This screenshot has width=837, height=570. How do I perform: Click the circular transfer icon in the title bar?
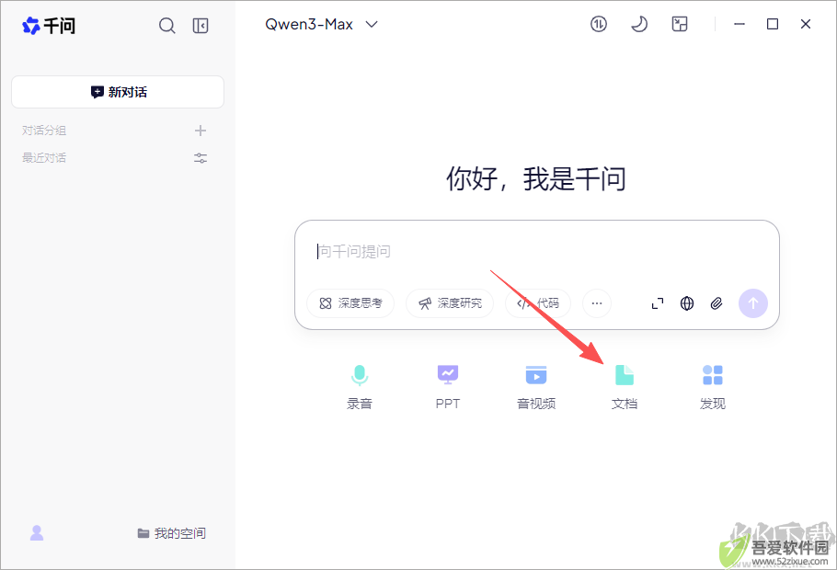point(599,24)
